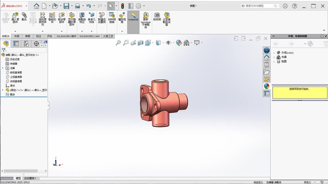Screen dimensions: 328x184
Task: Open the SOLIDWORKS 插件 ribbon tab
Action: (66, 36)
